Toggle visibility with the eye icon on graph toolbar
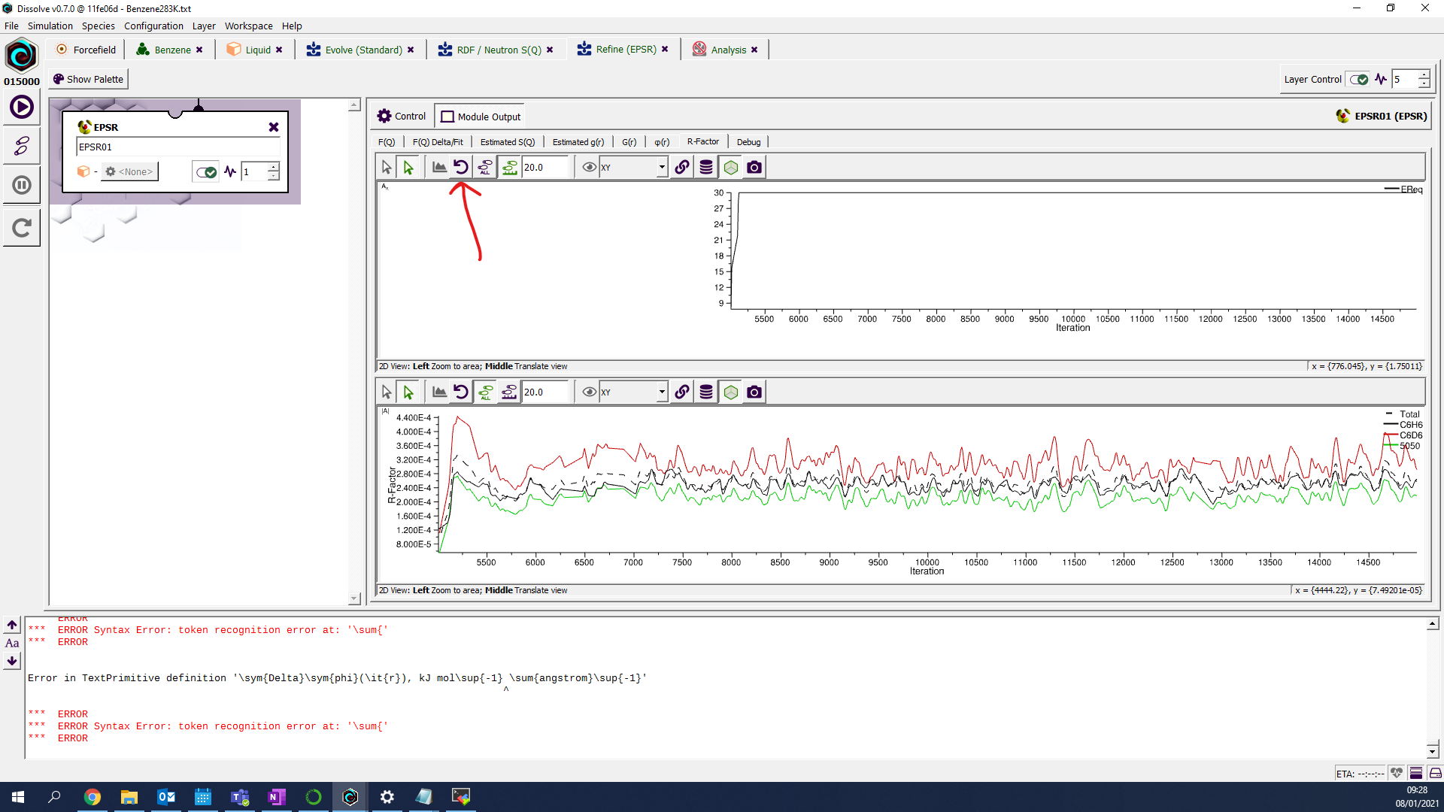Viewport: 1444px width, 812px height. pos(589,167)
